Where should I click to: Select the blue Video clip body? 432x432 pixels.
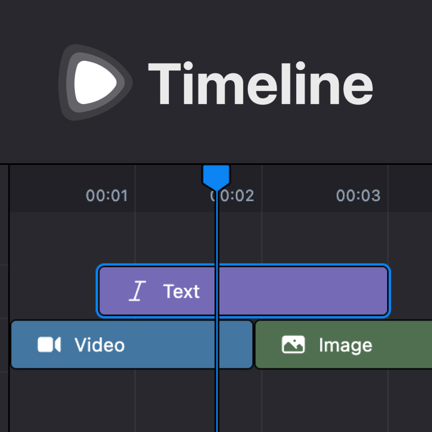[x=171, y=344]
